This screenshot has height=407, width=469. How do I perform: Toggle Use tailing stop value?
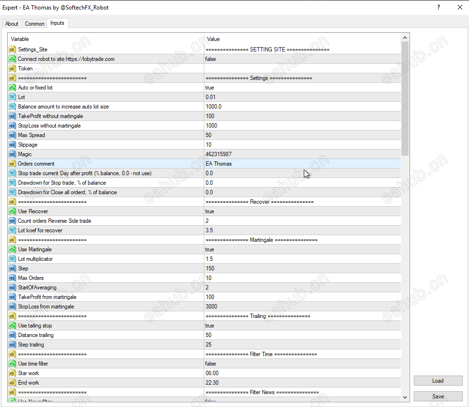pos(302,326)
